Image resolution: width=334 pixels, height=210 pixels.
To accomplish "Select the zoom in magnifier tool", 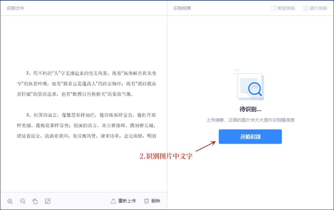I will pos(10,201).
